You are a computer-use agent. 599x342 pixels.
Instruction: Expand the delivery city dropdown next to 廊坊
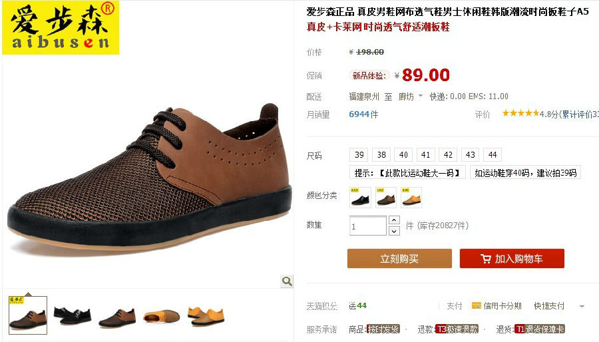tap(421, 96)
